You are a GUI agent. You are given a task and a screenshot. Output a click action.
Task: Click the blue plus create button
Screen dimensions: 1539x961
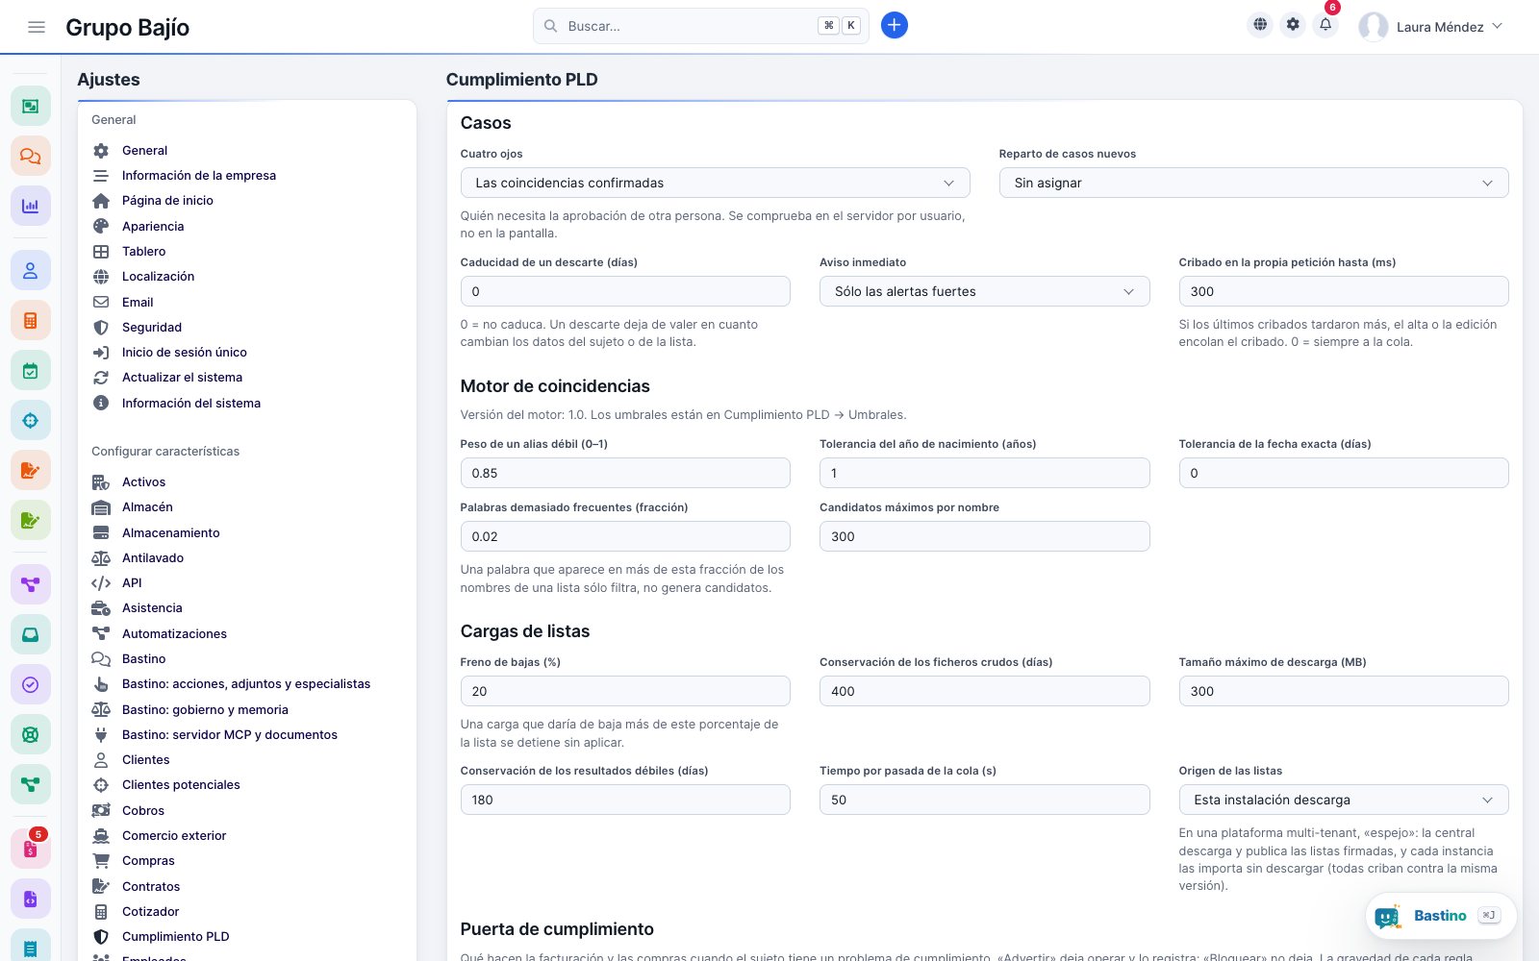click(894, 26)
